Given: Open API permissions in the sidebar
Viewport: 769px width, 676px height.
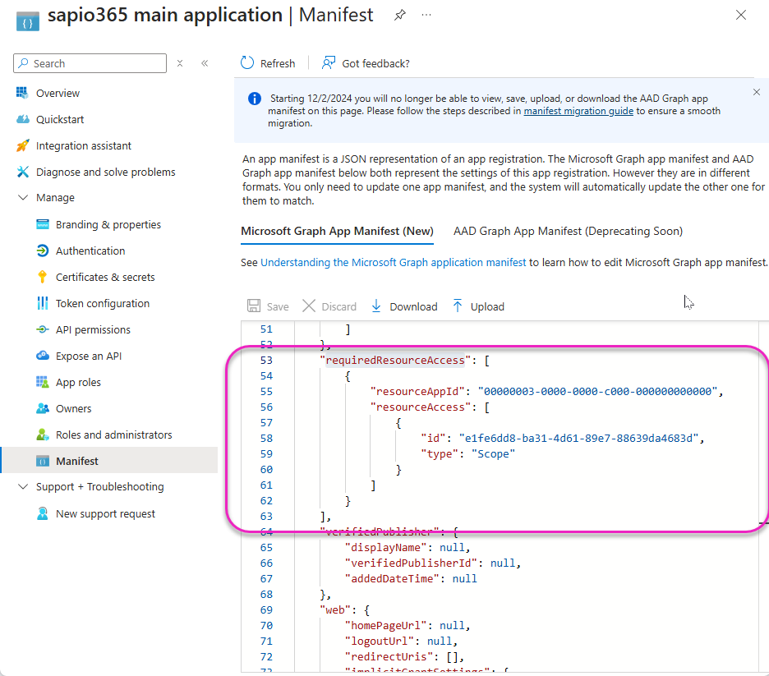Looking at the screenshot, I should click(93, 329).
